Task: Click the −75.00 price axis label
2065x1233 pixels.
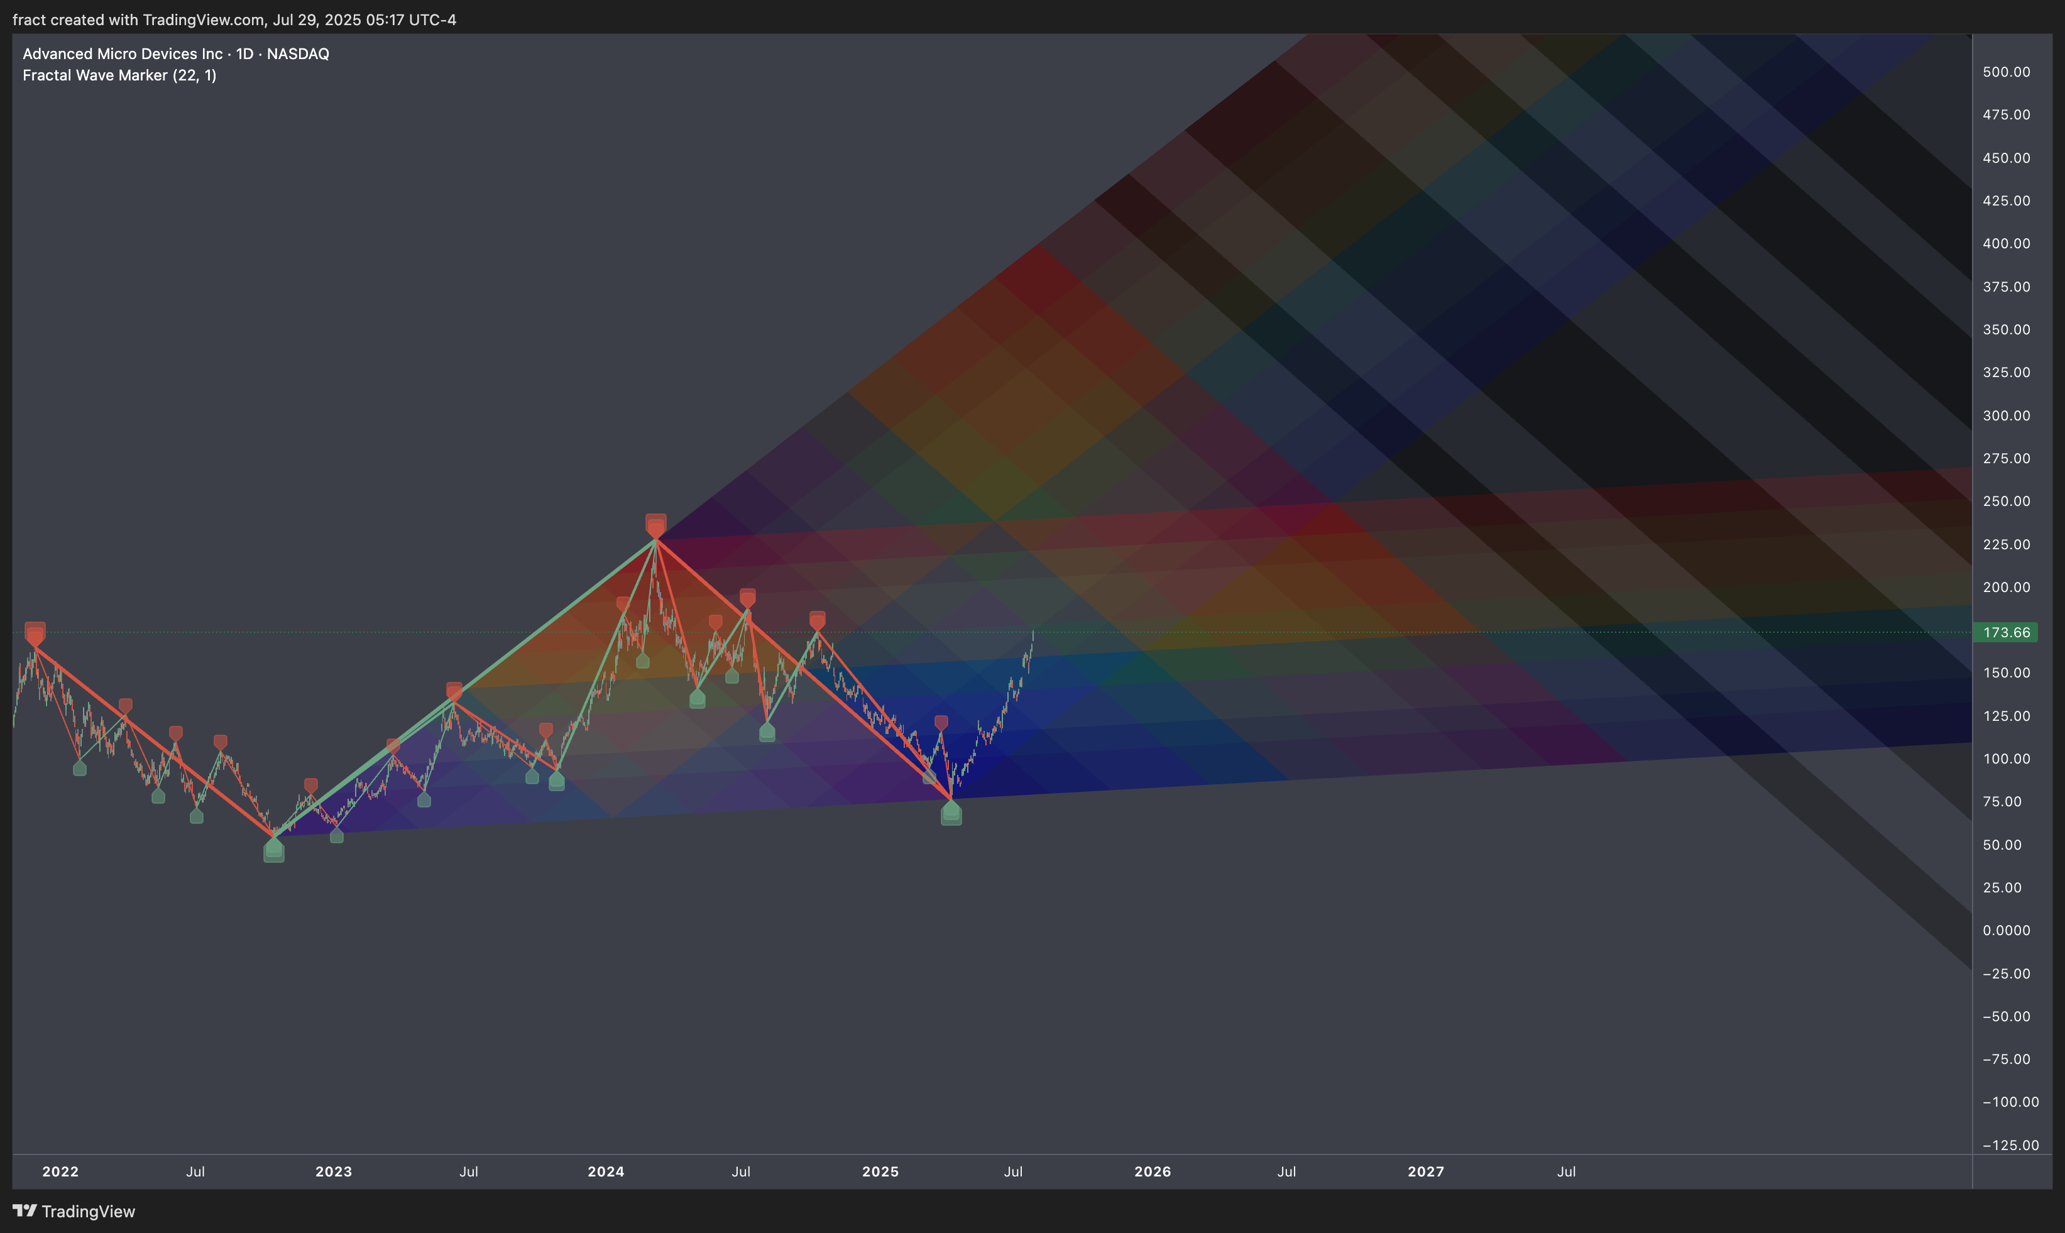Action: (2006, 1060)
